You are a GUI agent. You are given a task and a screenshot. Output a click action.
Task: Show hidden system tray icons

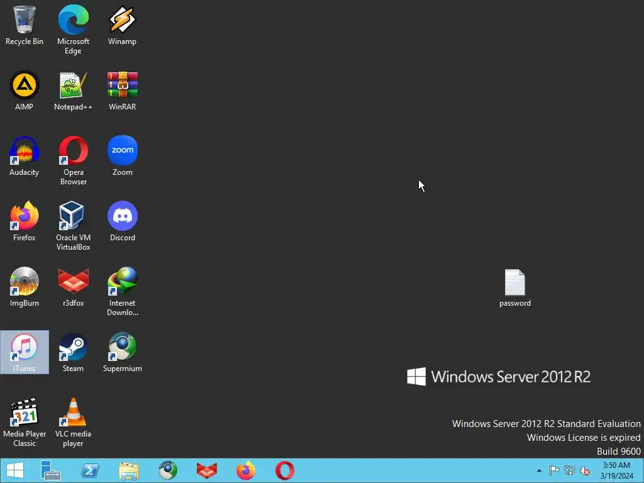[x=539, y=470]
